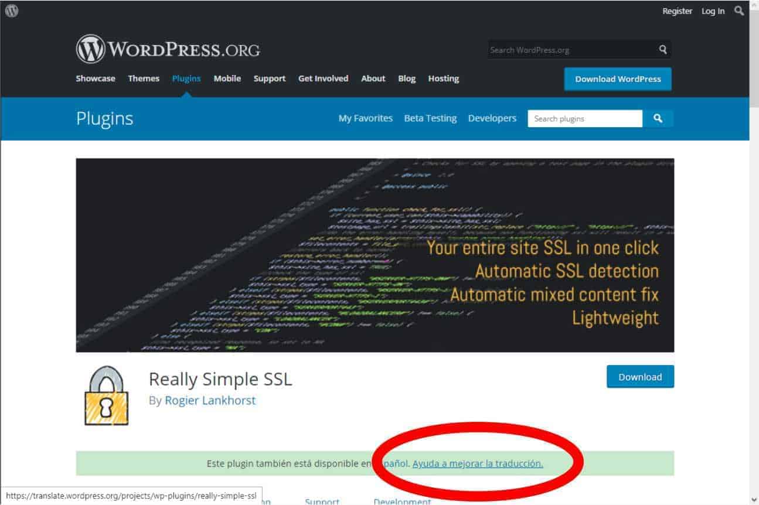
Task: Open the Themes menu item
Action: click(144, 79)
